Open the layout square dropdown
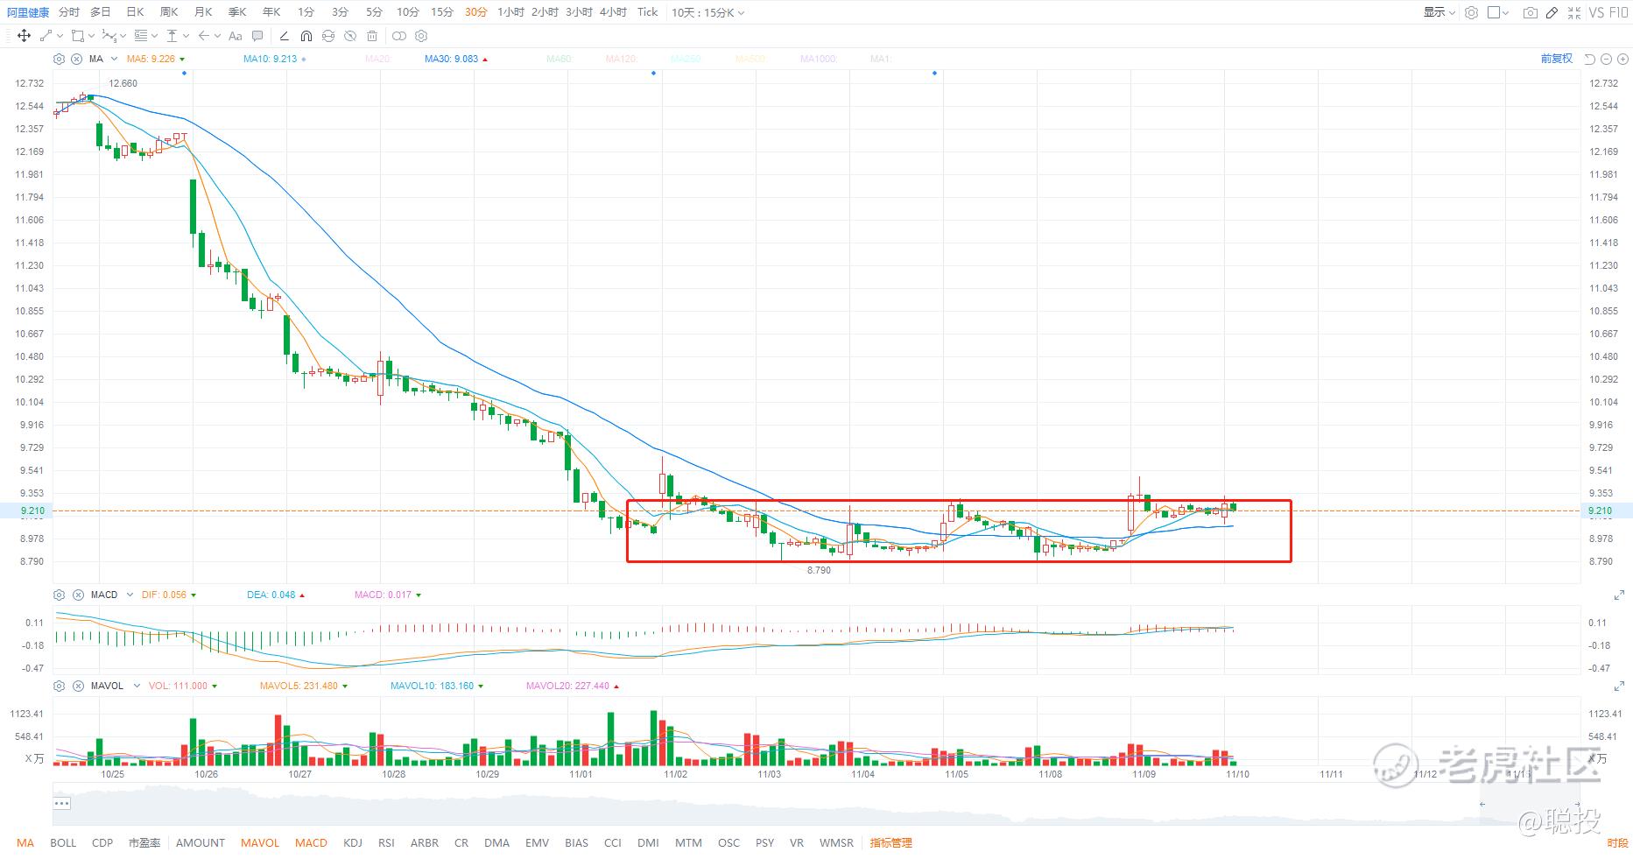1633x859 pixels. click(1498, 12)
